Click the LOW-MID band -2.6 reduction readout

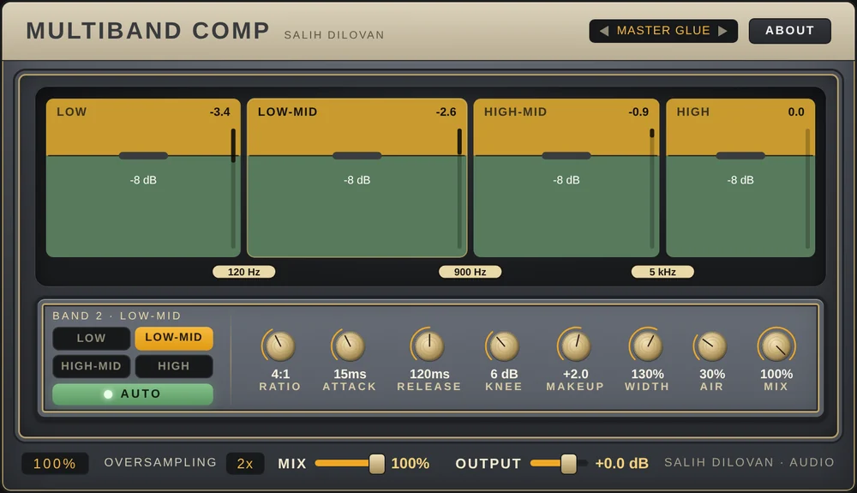tap(446, 112)
